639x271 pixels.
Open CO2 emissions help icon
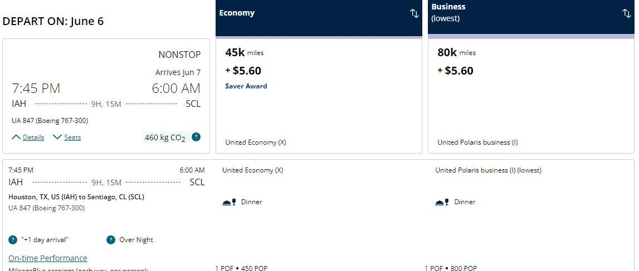coord(196,137)
